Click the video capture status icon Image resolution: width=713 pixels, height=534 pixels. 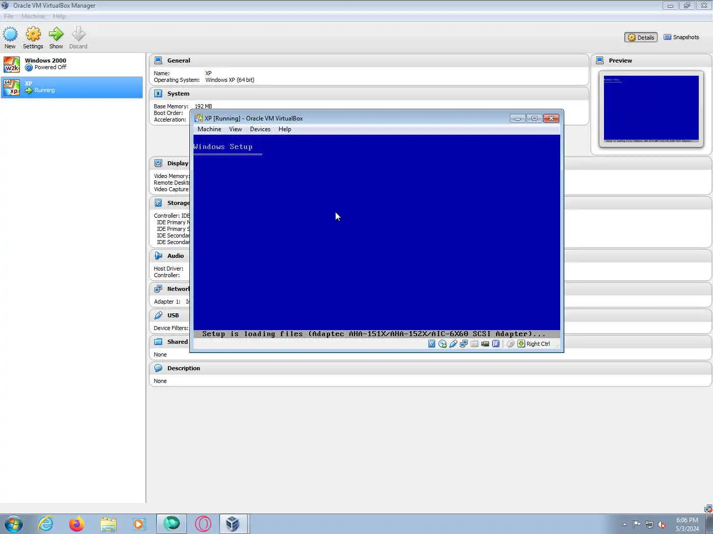click(x=485, y=344)
